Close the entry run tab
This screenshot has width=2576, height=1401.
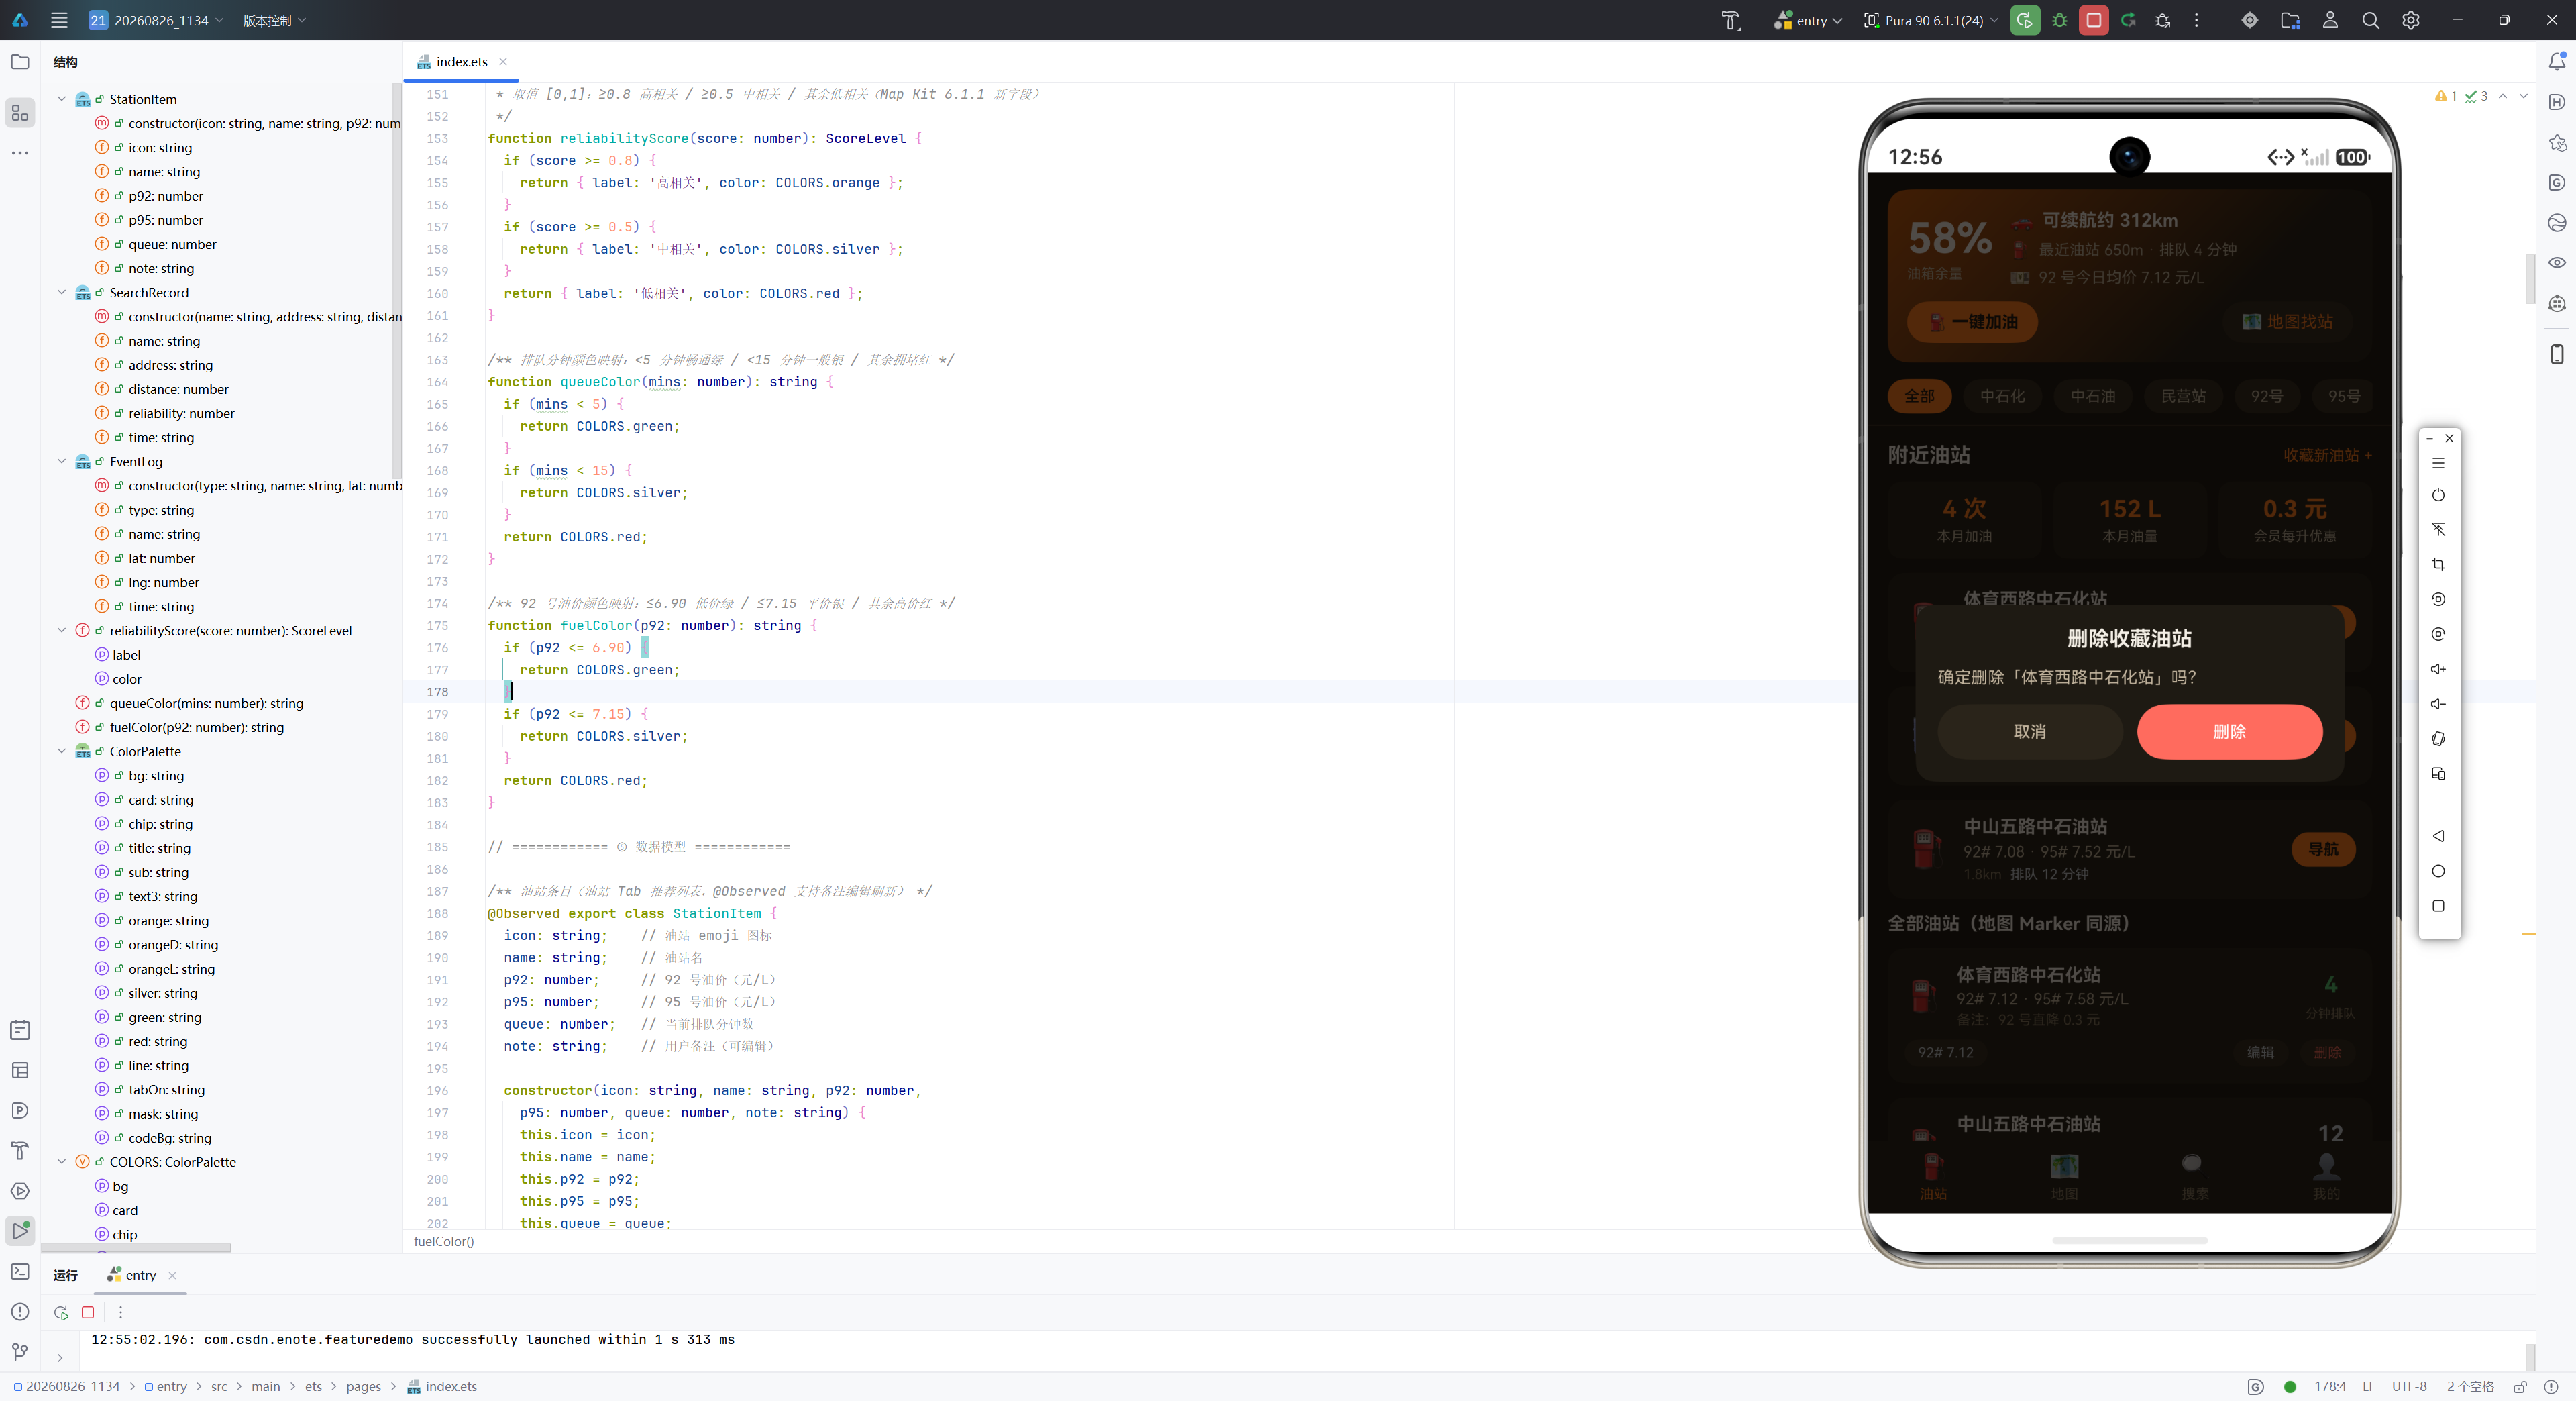pos(172,1275)
